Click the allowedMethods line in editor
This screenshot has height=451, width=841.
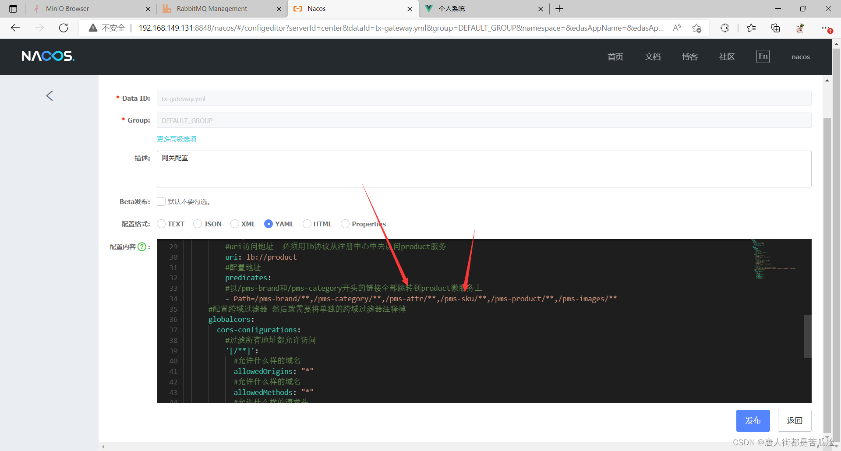273,392
